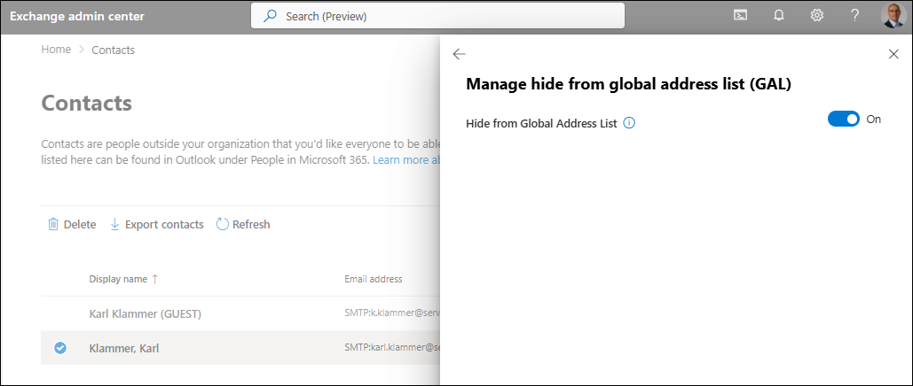Show info for Hide from Global Address List
Screen dimensions: 913x386
[x=629, y=123]
